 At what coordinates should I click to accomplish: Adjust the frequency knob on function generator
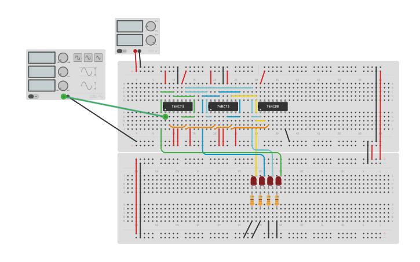63,58
